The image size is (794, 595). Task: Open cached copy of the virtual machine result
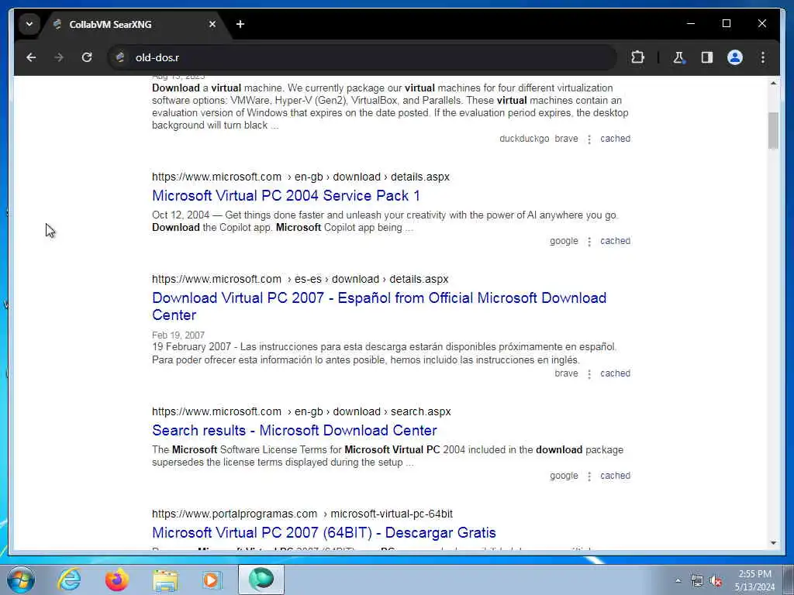point(615,139)
